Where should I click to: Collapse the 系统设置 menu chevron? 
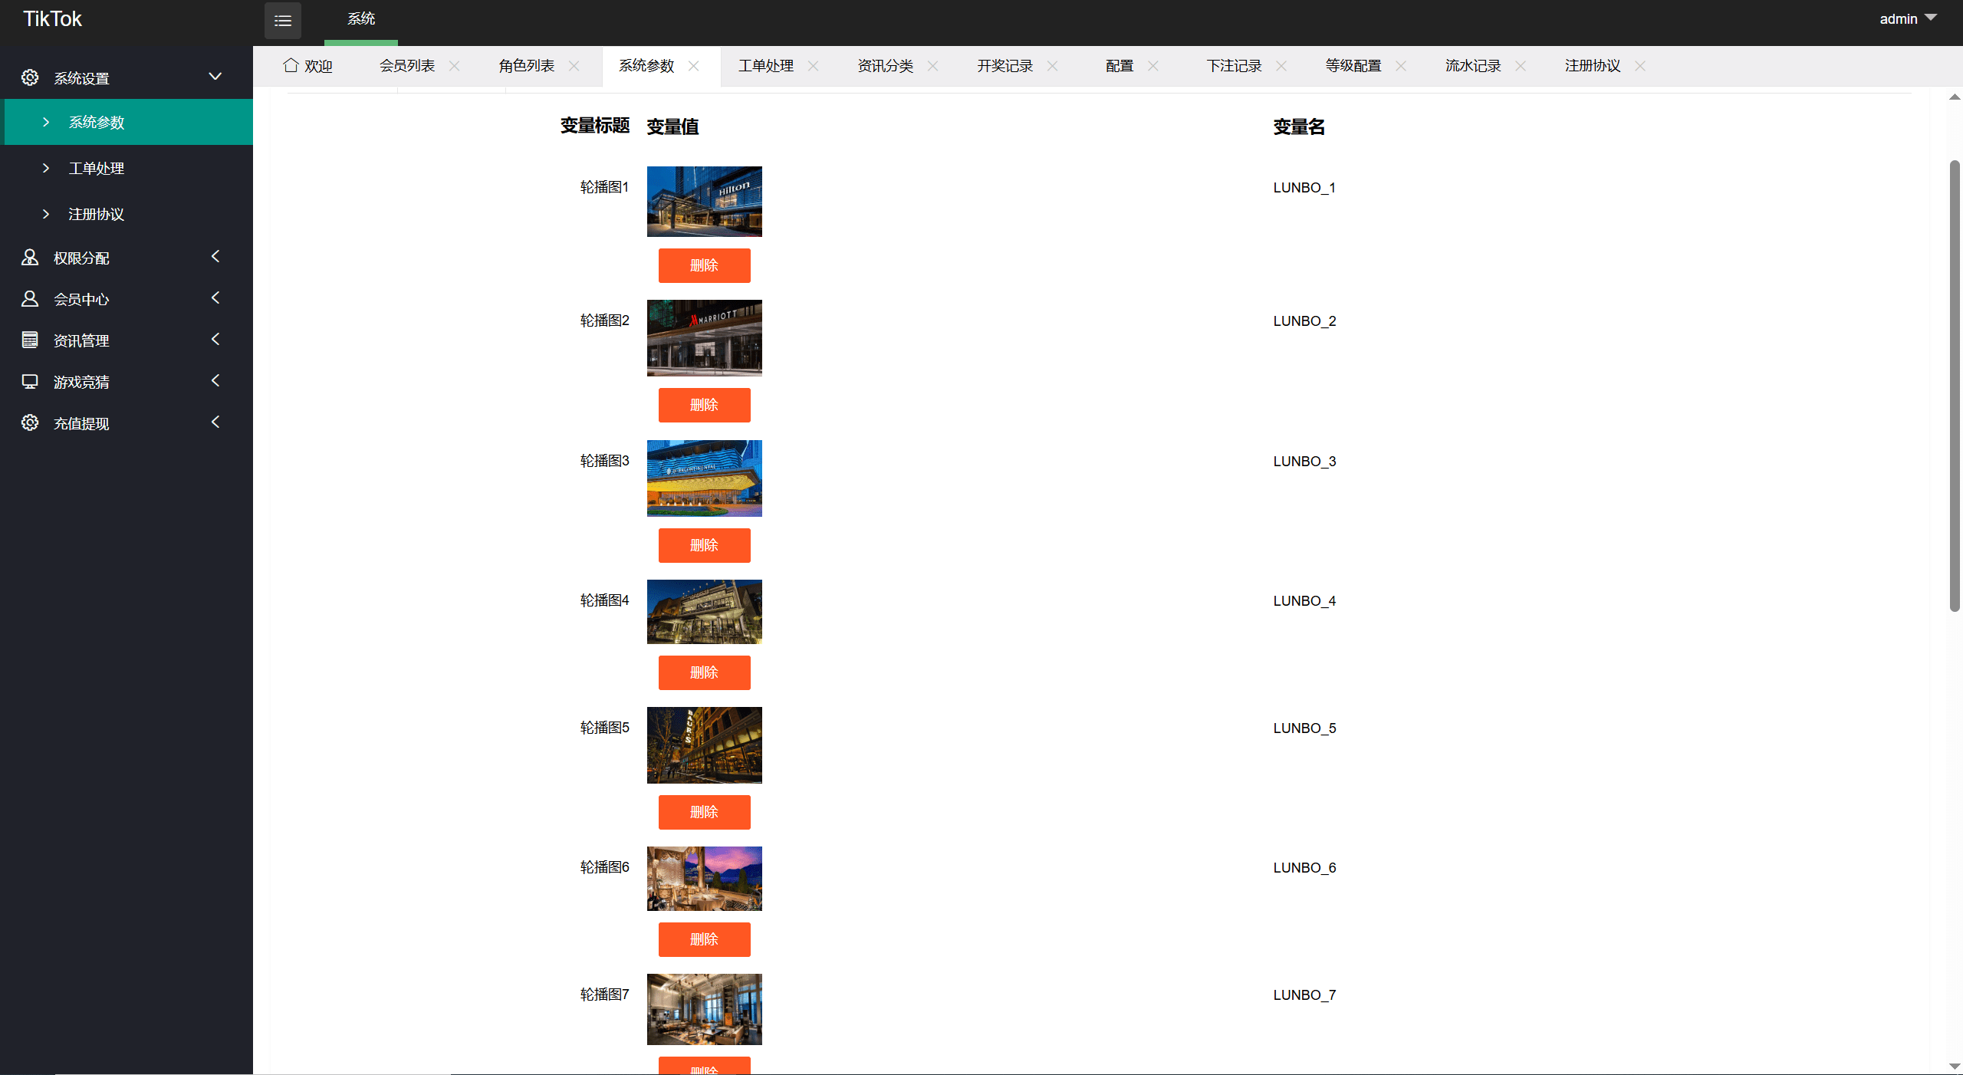(215, 77)
